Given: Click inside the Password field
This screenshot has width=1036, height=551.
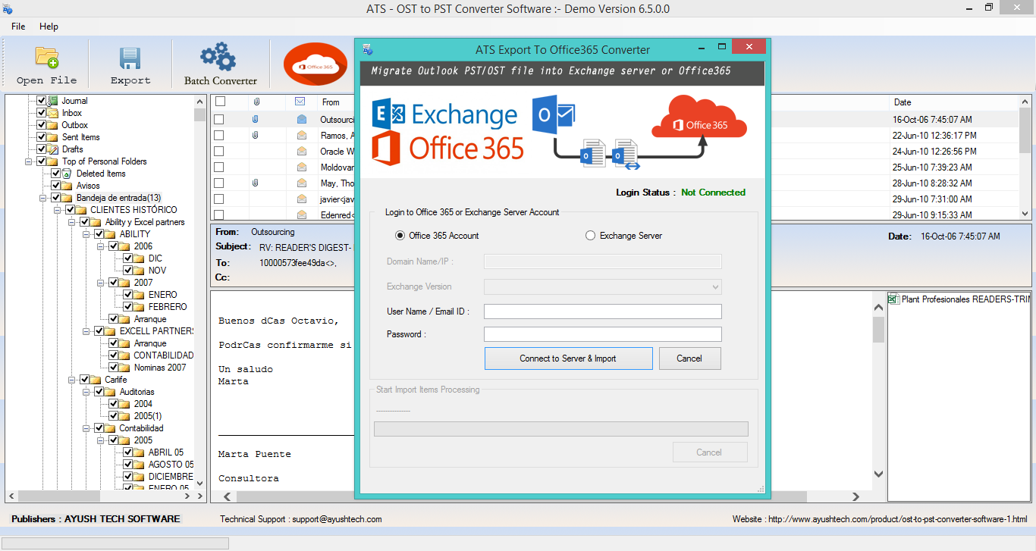Looking at the screenshot, I should click(602, 333).
